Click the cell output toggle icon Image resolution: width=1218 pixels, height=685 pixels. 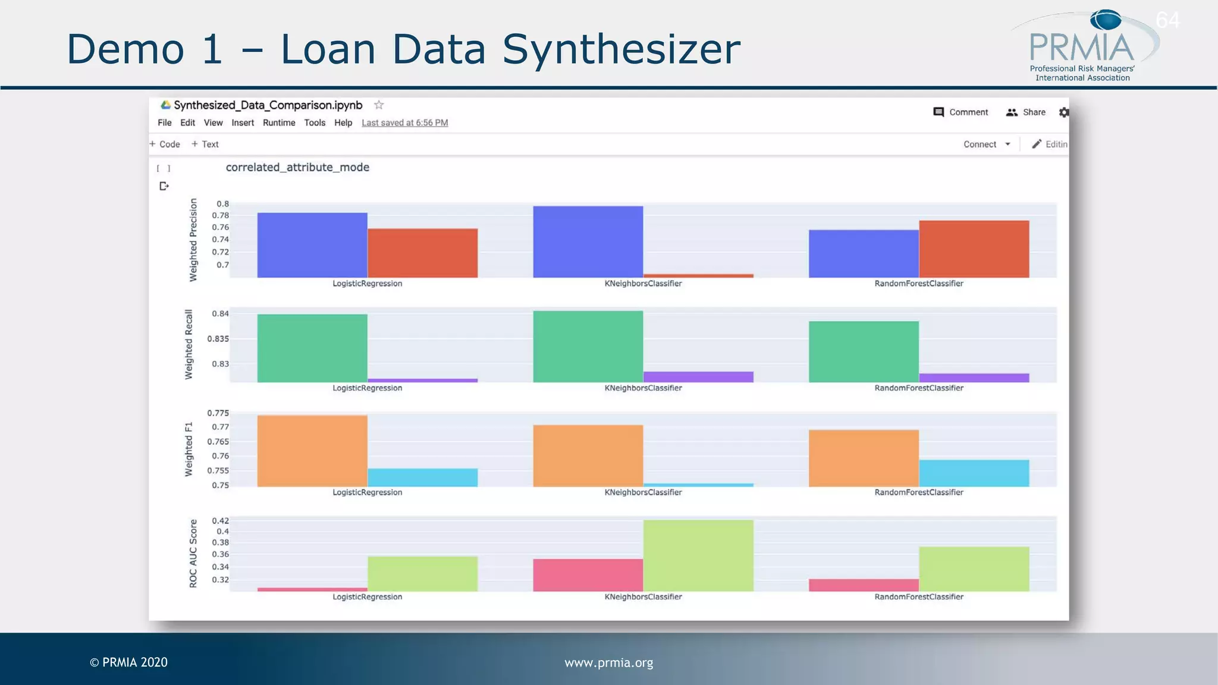[164, 186]
